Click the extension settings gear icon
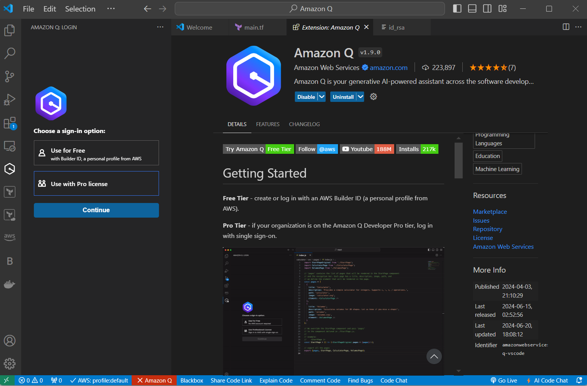Image resolution: width=587 pixels, height=386 pixels. (373, 97)
